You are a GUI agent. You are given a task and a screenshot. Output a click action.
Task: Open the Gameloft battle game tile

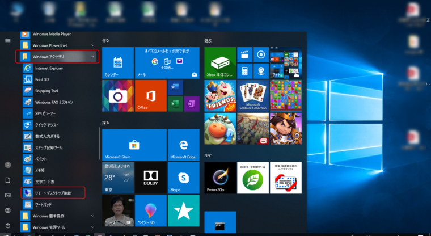coord(253,128)
